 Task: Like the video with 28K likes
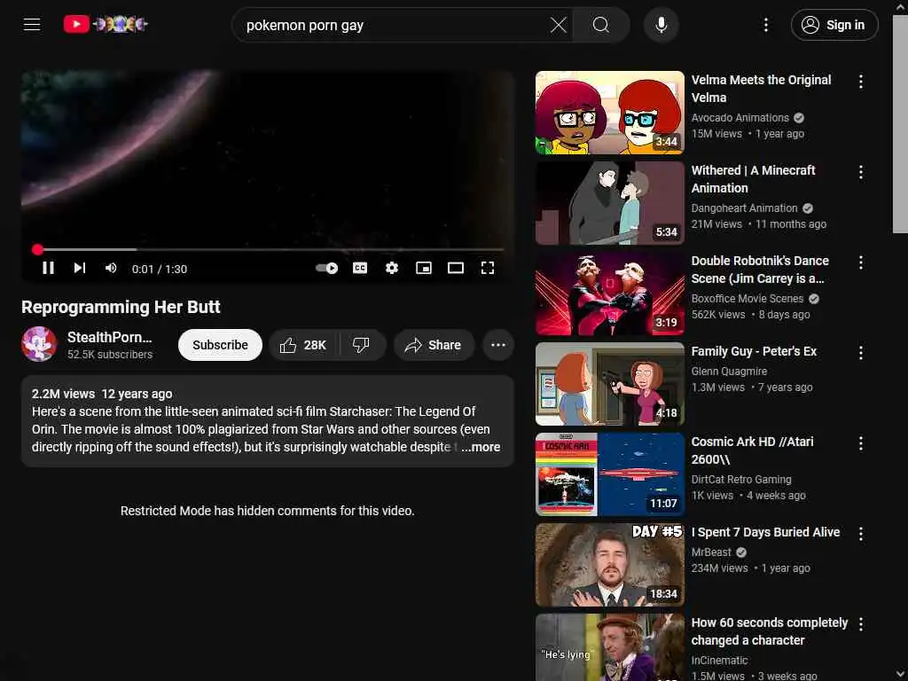(303, 345)
